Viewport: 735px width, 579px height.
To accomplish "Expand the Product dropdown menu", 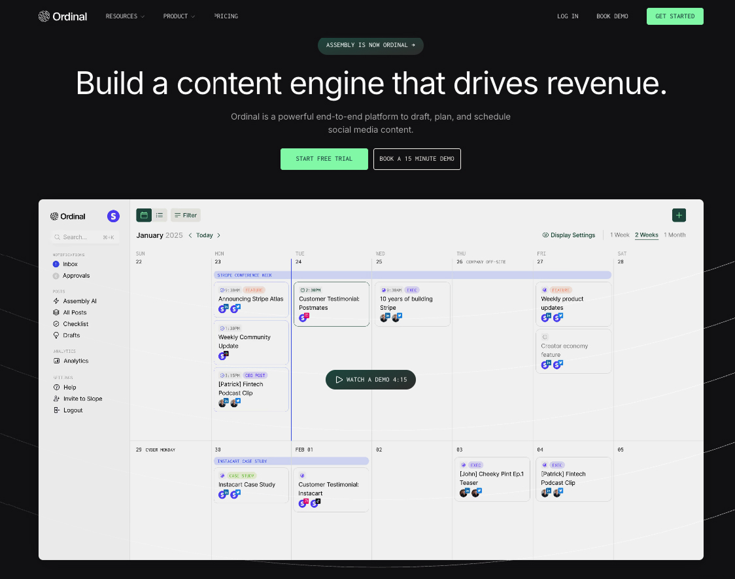I will click(179, 16).
